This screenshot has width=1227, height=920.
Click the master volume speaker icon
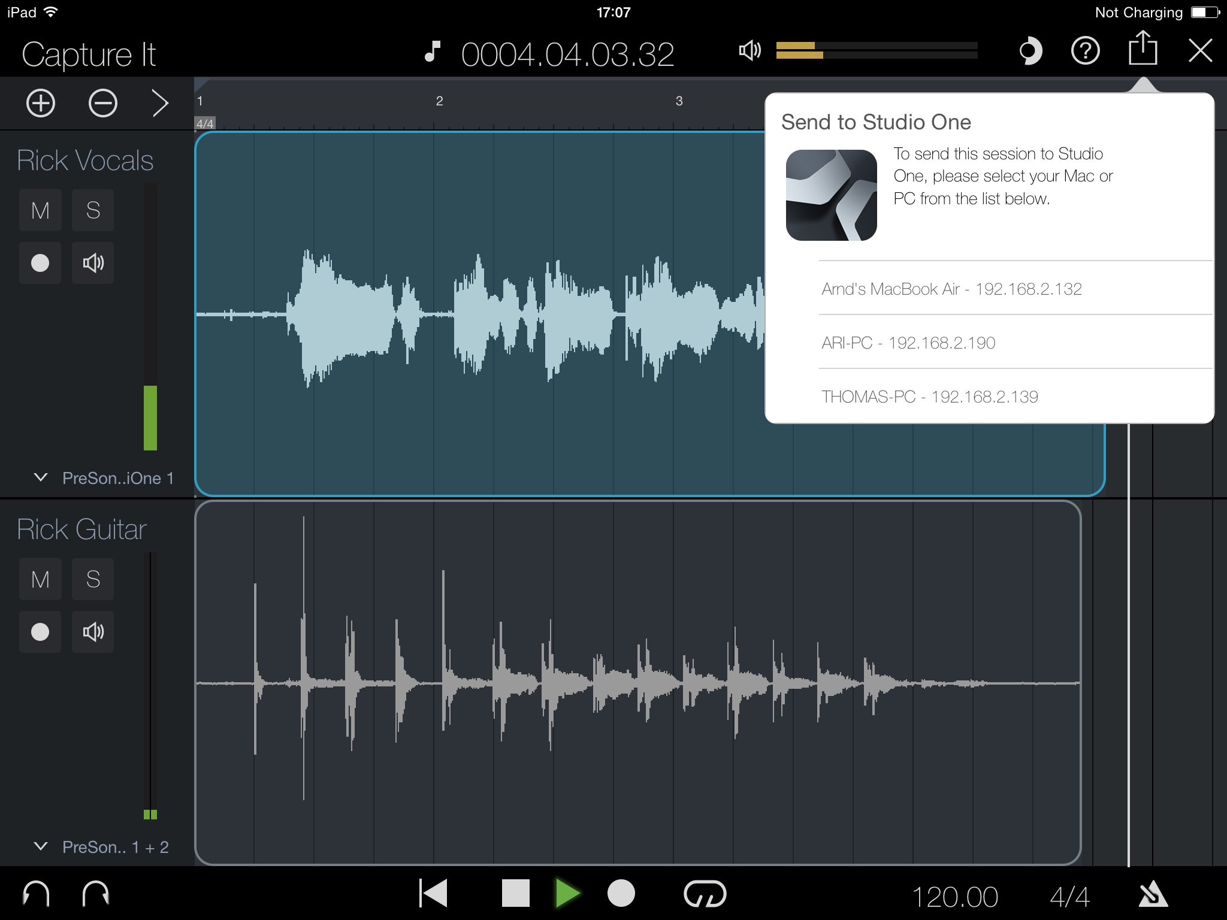750,51
